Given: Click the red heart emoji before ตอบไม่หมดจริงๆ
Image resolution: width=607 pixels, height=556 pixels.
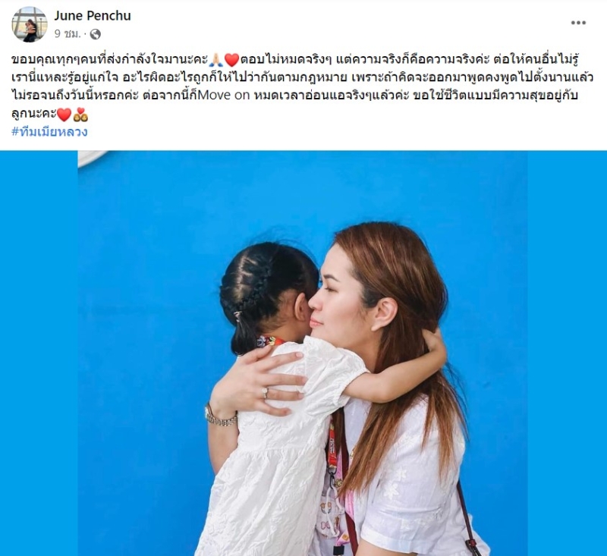Looking at the screenshot, I should click(231, 60).
